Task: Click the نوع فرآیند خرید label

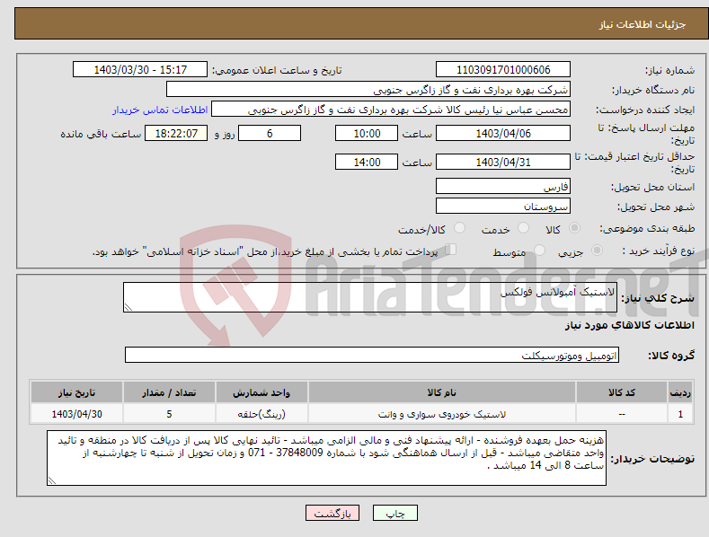Action: click(659, 251)
